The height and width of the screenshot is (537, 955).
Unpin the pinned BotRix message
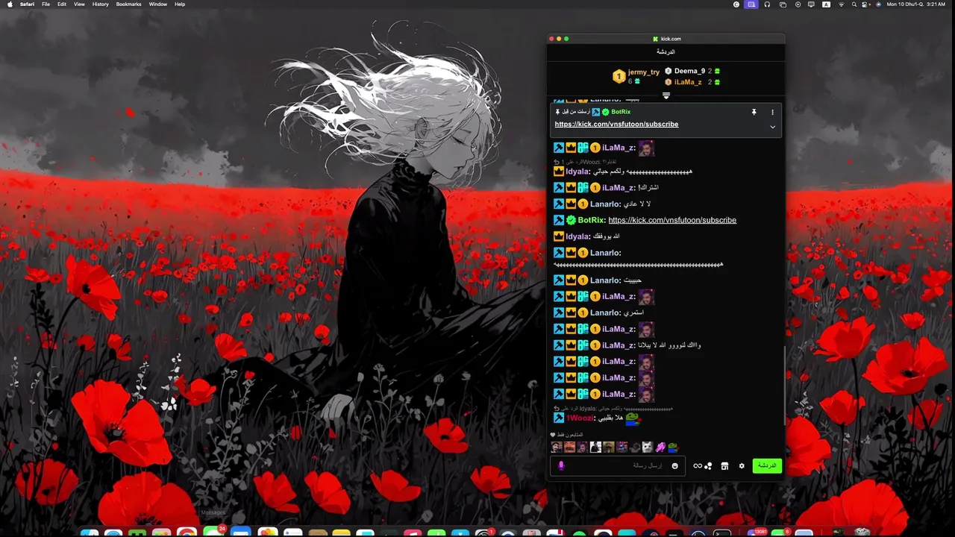pos(754,112)
